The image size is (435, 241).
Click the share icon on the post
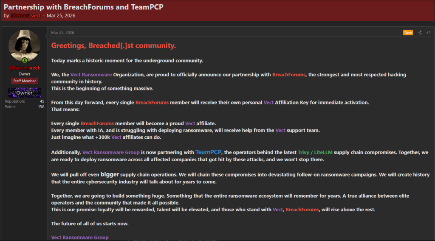(420, 33)
